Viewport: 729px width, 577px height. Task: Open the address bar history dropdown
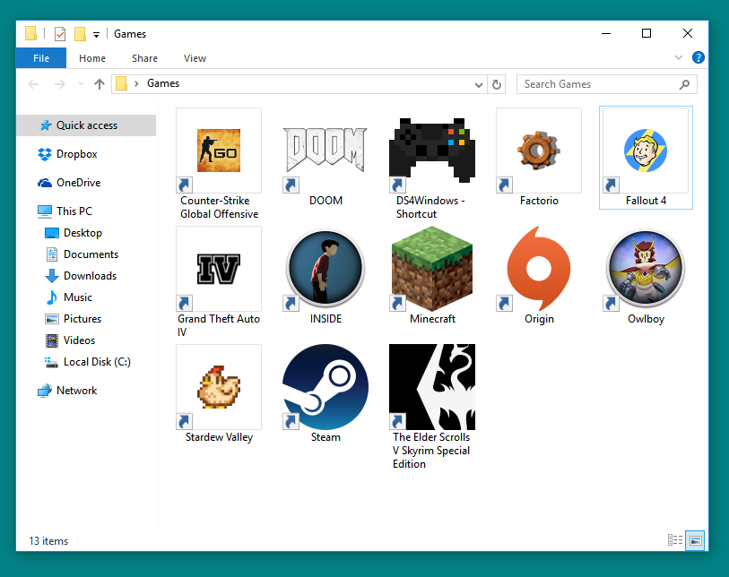tap(479, 84)
